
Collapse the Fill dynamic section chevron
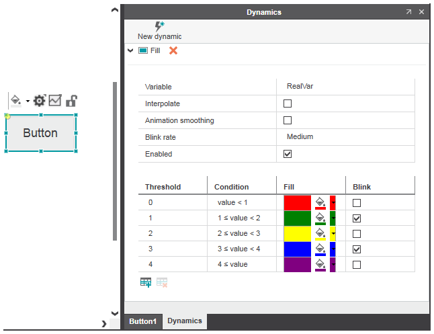coord(130,50)
